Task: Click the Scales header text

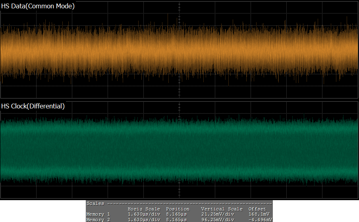Action: click(95, 203)
